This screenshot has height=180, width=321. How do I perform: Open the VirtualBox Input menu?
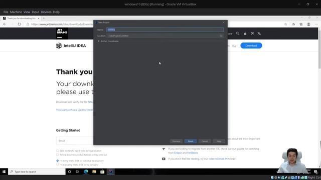pyautogui.click(x=36, y=12)
